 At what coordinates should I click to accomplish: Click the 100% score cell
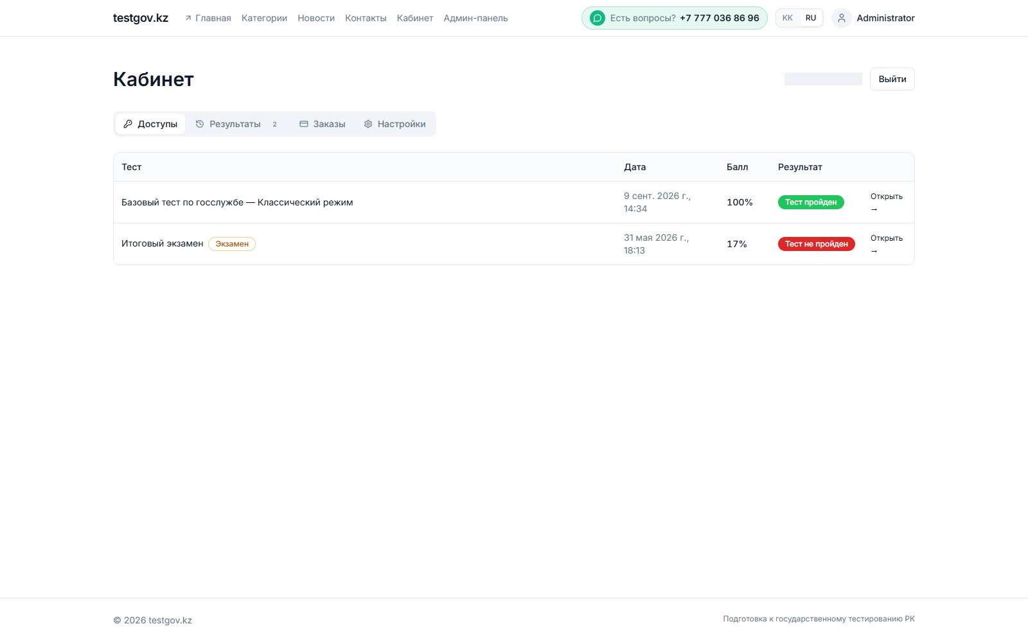click(740, 202)
